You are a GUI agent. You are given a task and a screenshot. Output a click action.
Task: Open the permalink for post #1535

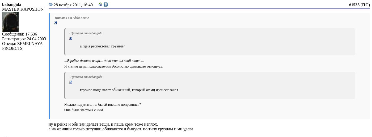point(354,5)
